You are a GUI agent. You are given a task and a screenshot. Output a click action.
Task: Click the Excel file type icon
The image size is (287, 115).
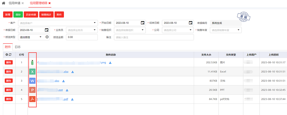tap(32, 72)
